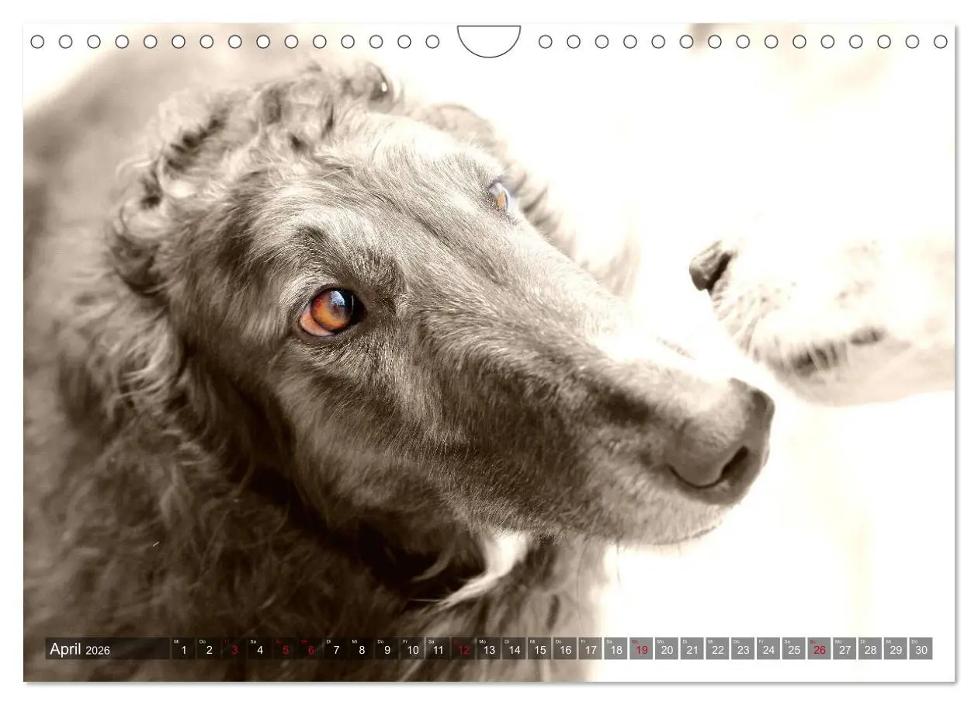Click the date cell labeled 12

click(462, 649)
